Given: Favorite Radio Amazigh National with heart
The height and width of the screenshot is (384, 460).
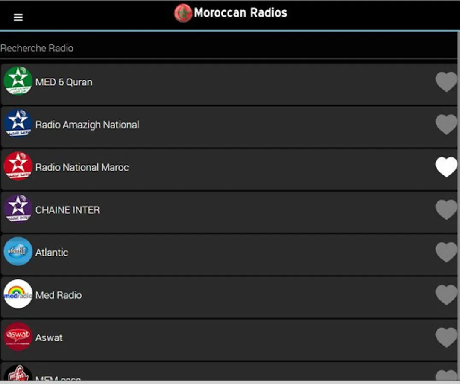Looking at the screenshot, I should (446, 125).
